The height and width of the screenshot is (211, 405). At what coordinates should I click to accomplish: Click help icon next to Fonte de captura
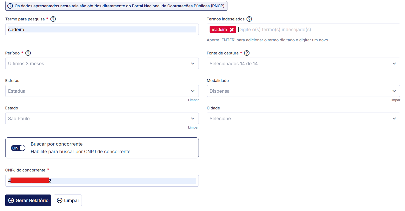tap(247, 53)
